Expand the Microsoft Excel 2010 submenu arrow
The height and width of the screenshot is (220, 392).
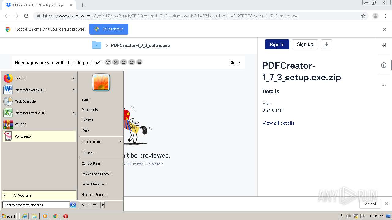click(x=73, y=113)
